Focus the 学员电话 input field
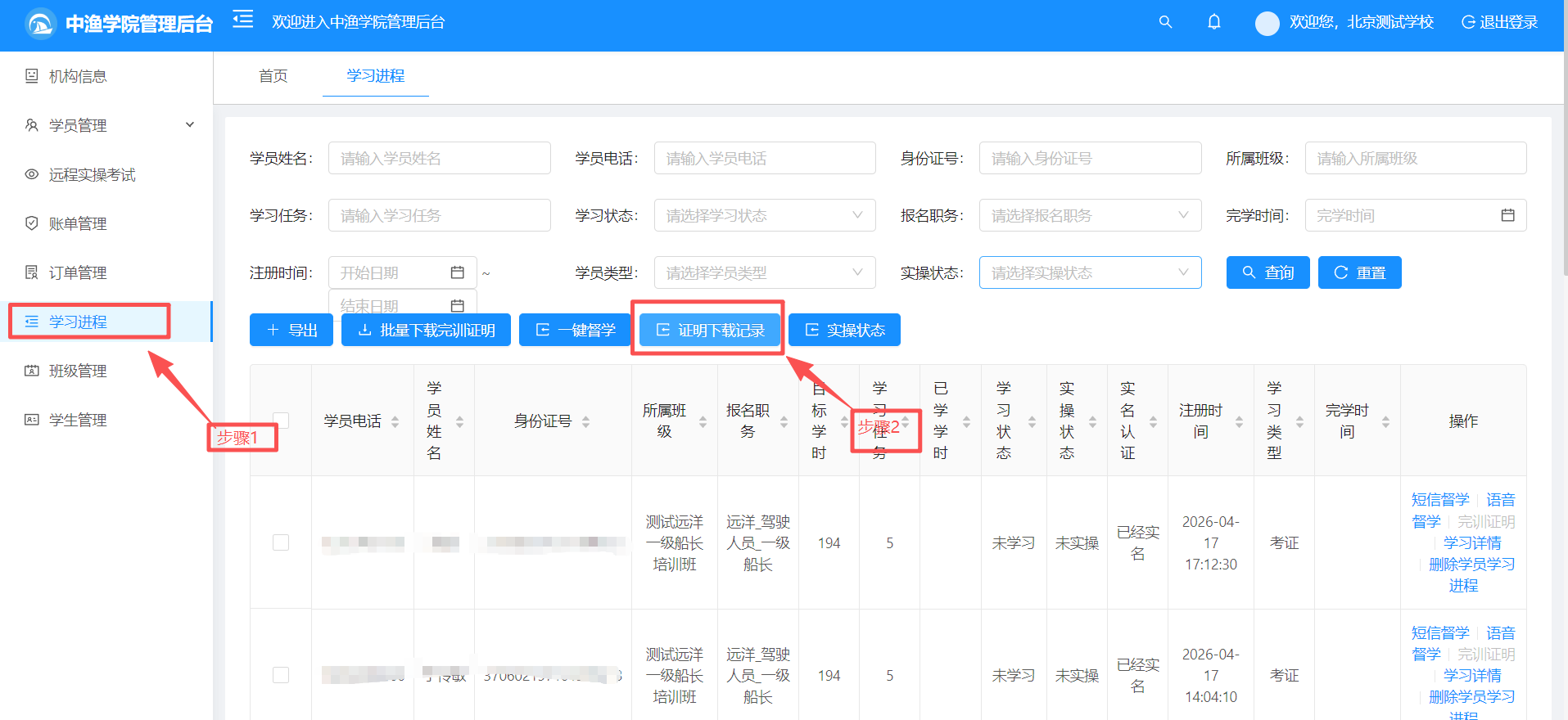The height and width of the screenshot is (720, 1568). click(x=765, y=158)
